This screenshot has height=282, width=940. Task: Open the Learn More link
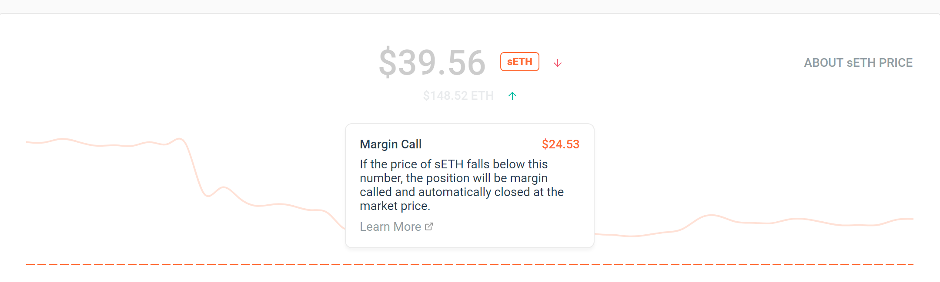tap(390, 226)
